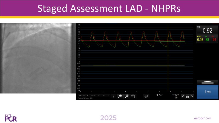Click the RFR 0.92 value box

[208, 30]
